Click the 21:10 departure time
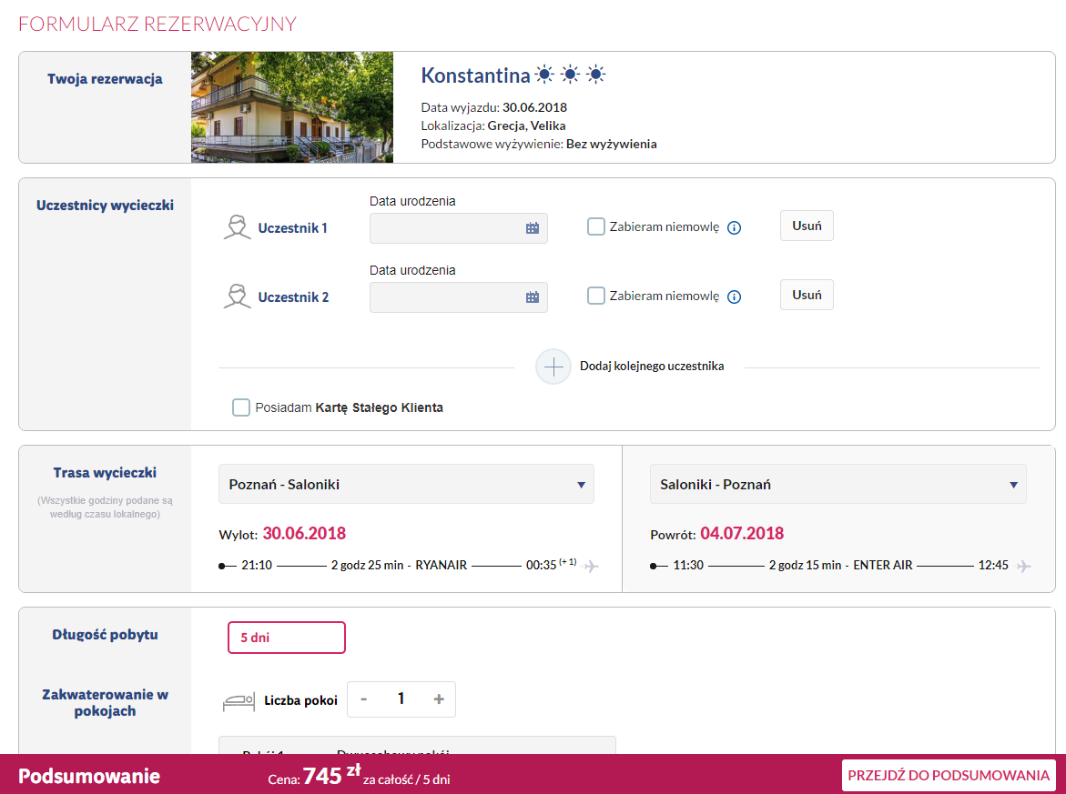This screenshot has width=1066, height=794. (x=257, y=565)
